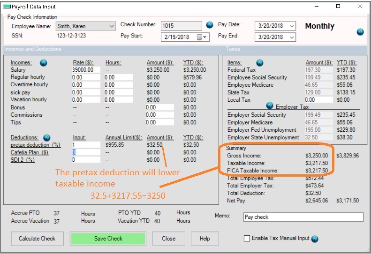
Task: Expand the Pay End date dropdown
Action: pyautogui.click(x=292, y=37)
